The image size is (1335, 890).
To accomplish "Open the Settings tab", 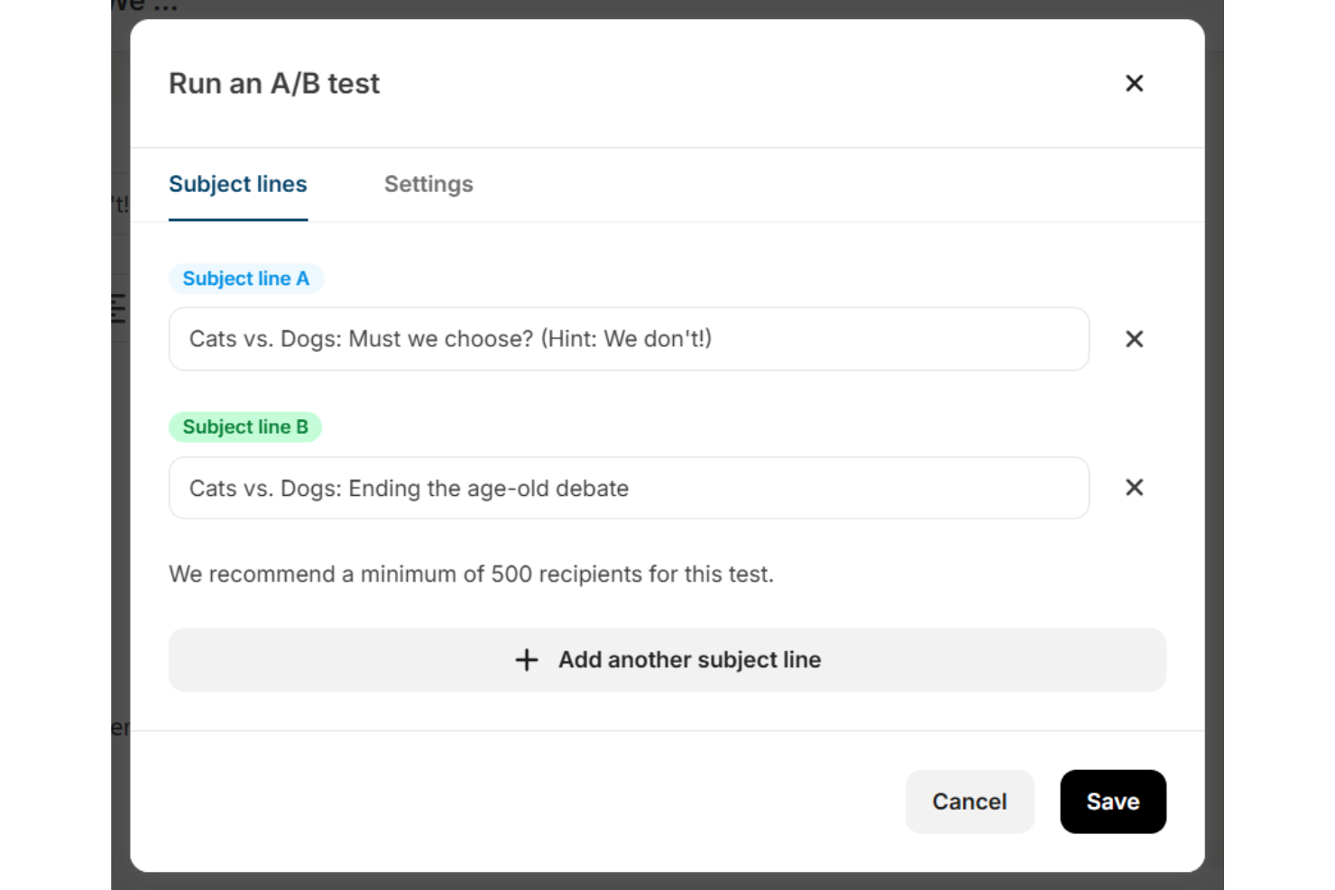I will coord(428,184).
